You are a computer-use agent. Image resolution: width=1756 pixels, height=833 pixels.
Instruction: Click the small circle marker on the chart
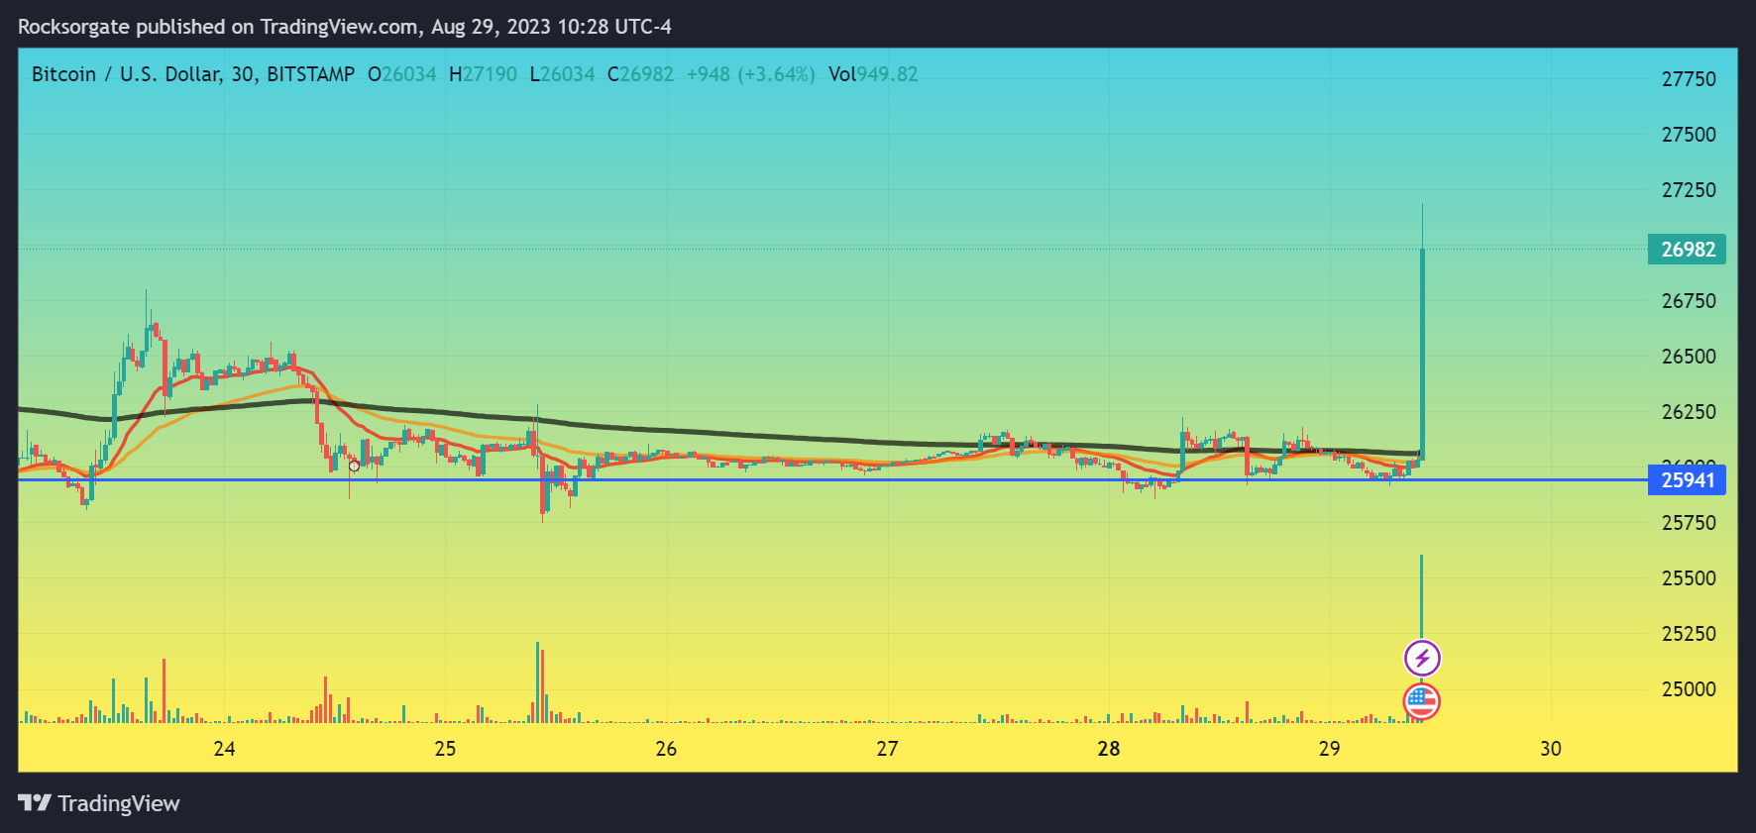point(354,466)
